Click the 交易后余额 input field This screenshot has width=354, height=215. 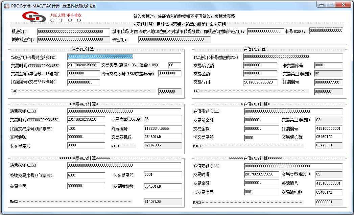[x=260, y=65]
